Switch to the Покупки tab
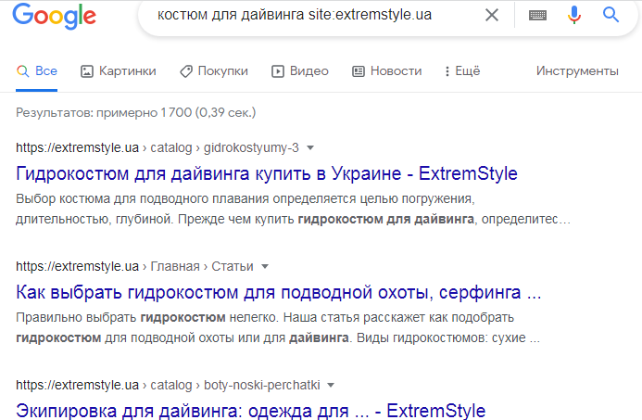 [x=214, y=71]
